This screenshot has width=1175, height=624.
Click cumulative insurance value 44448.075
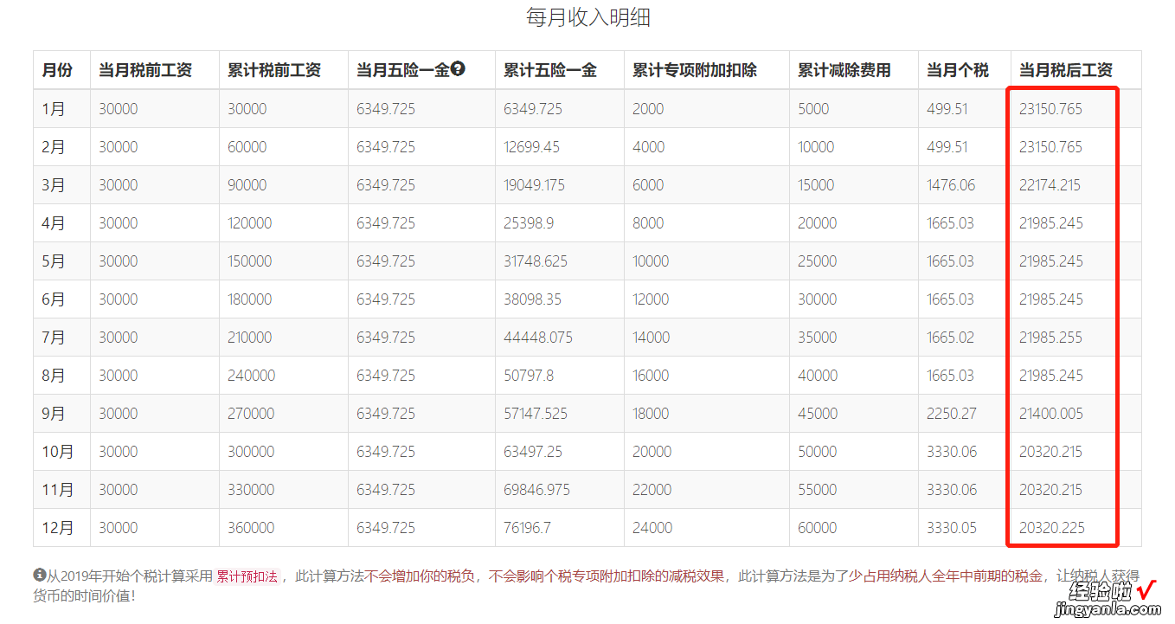(x=537, y=338)
